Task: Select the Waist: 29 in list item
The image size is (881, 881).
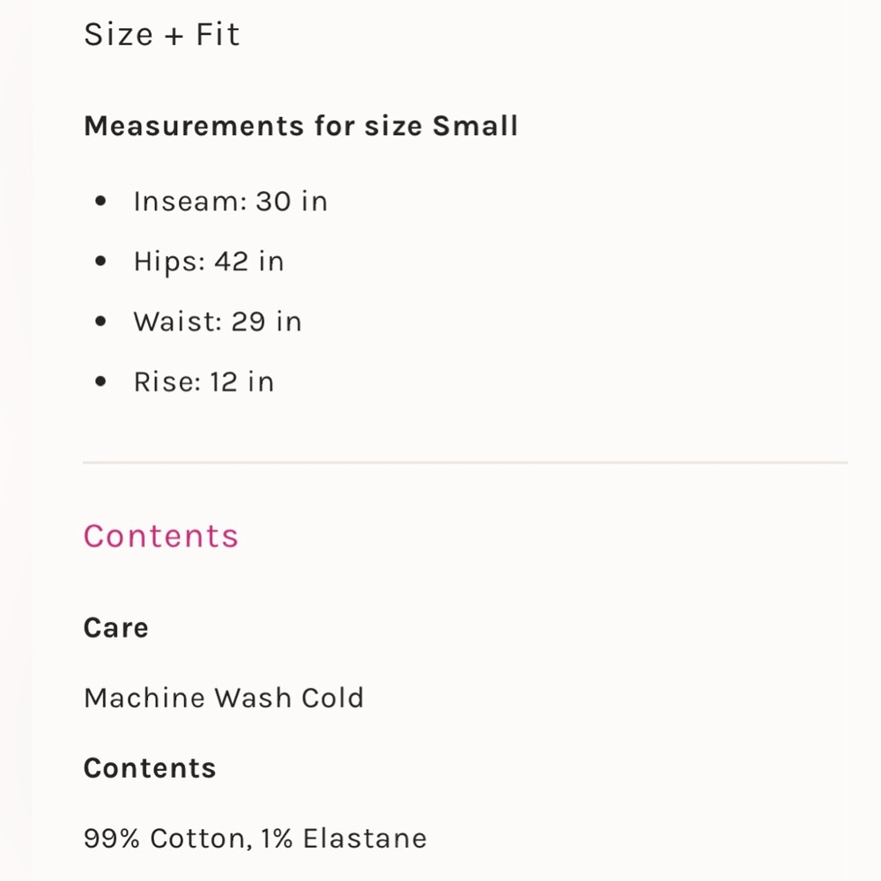Action: [x=217, y=322]
